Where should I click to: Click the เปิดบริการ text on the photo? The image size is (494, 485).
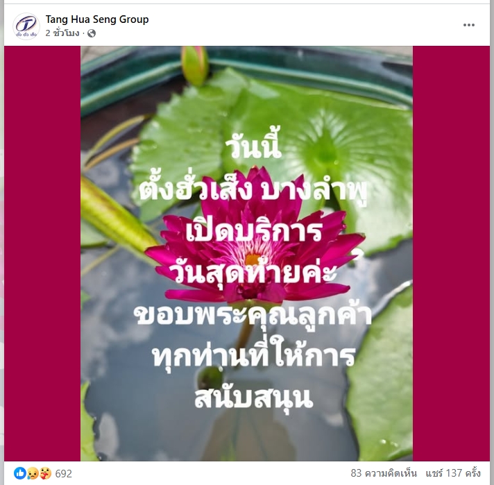[254, 231]
